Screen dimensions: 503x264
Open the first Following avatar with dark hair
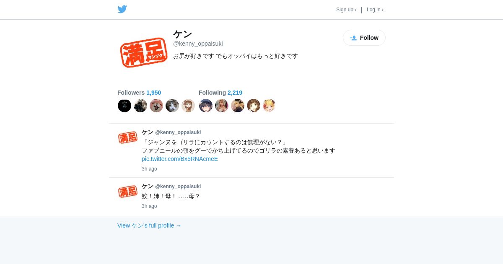coord(206,106)
